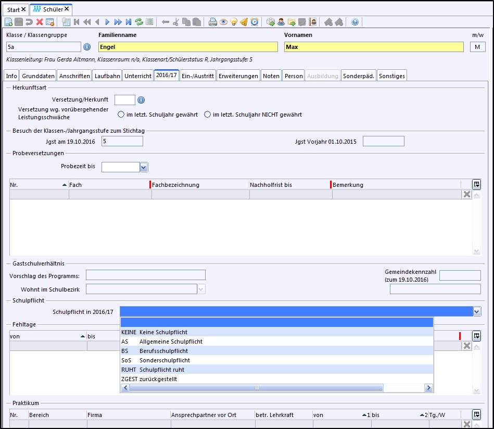Click the alarm clock reminder icon
494x429 pixels.
255,22
